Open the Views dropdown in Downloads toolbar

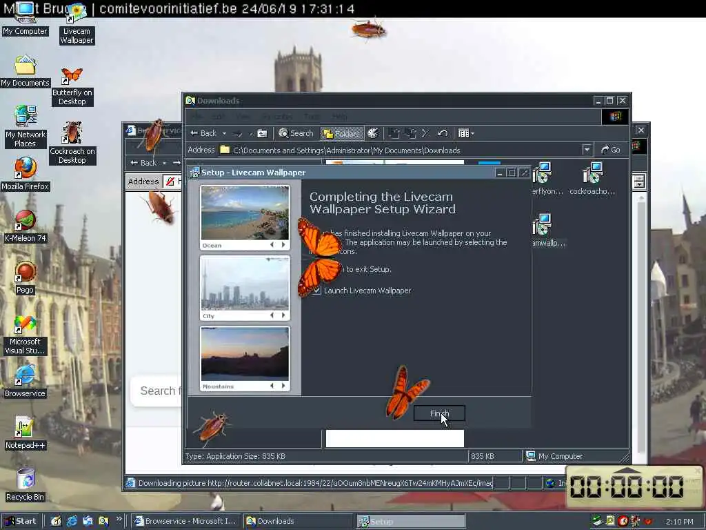click(x=466, y=133)
